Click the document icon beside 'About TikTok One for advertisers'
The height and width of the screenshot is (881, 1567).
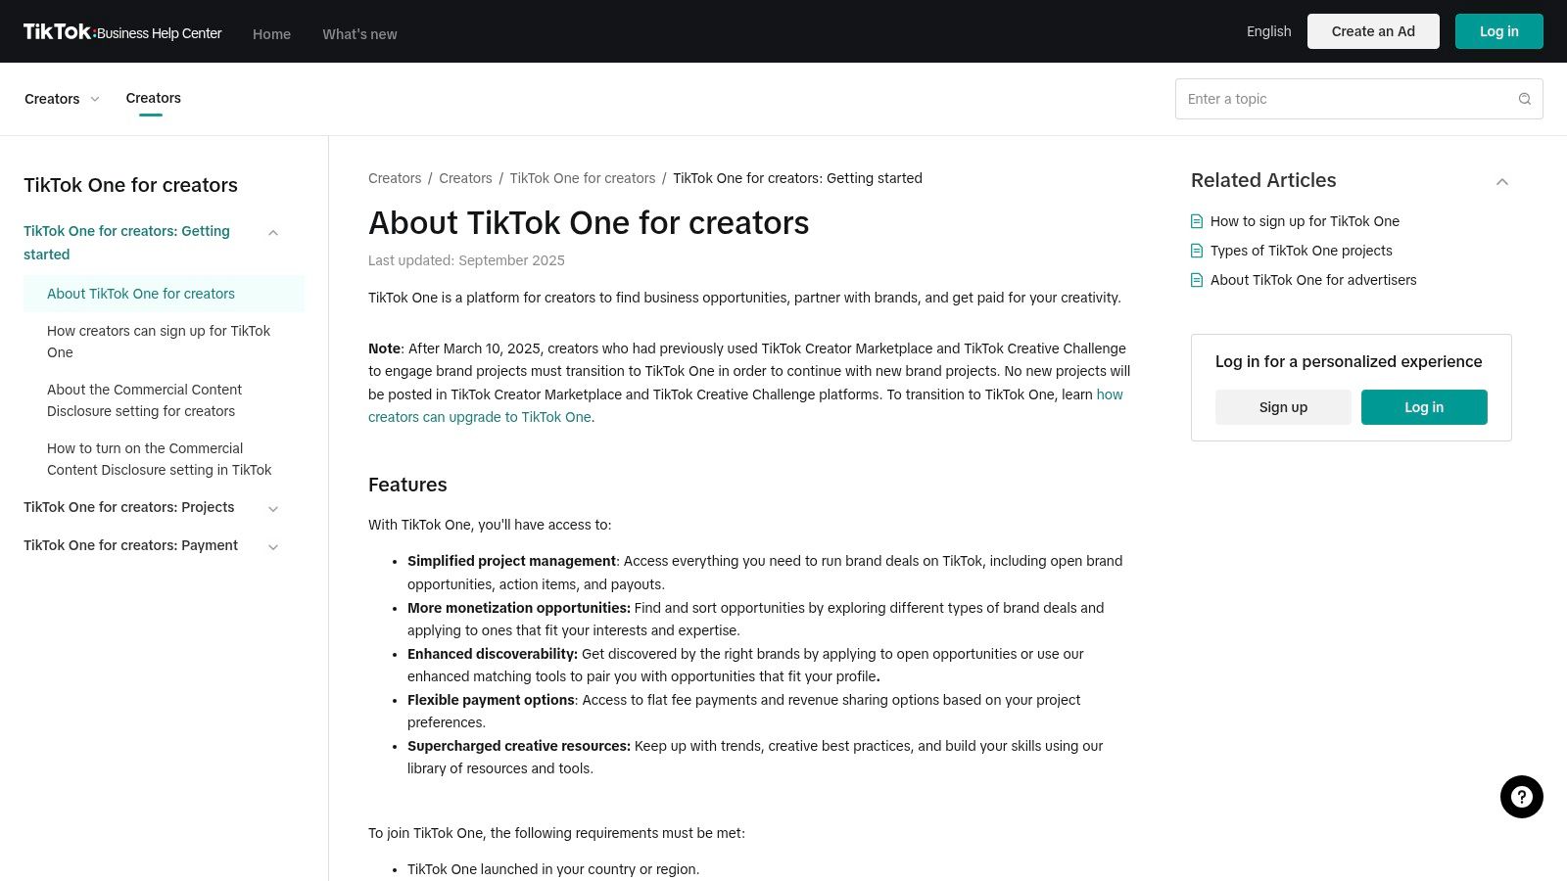(x=1197, y=280)
